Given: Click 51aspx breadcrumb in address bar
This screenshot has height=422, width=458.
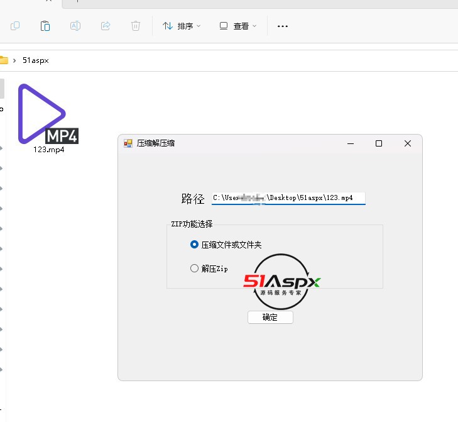Looking at the screenshot, I should point(36,60).
